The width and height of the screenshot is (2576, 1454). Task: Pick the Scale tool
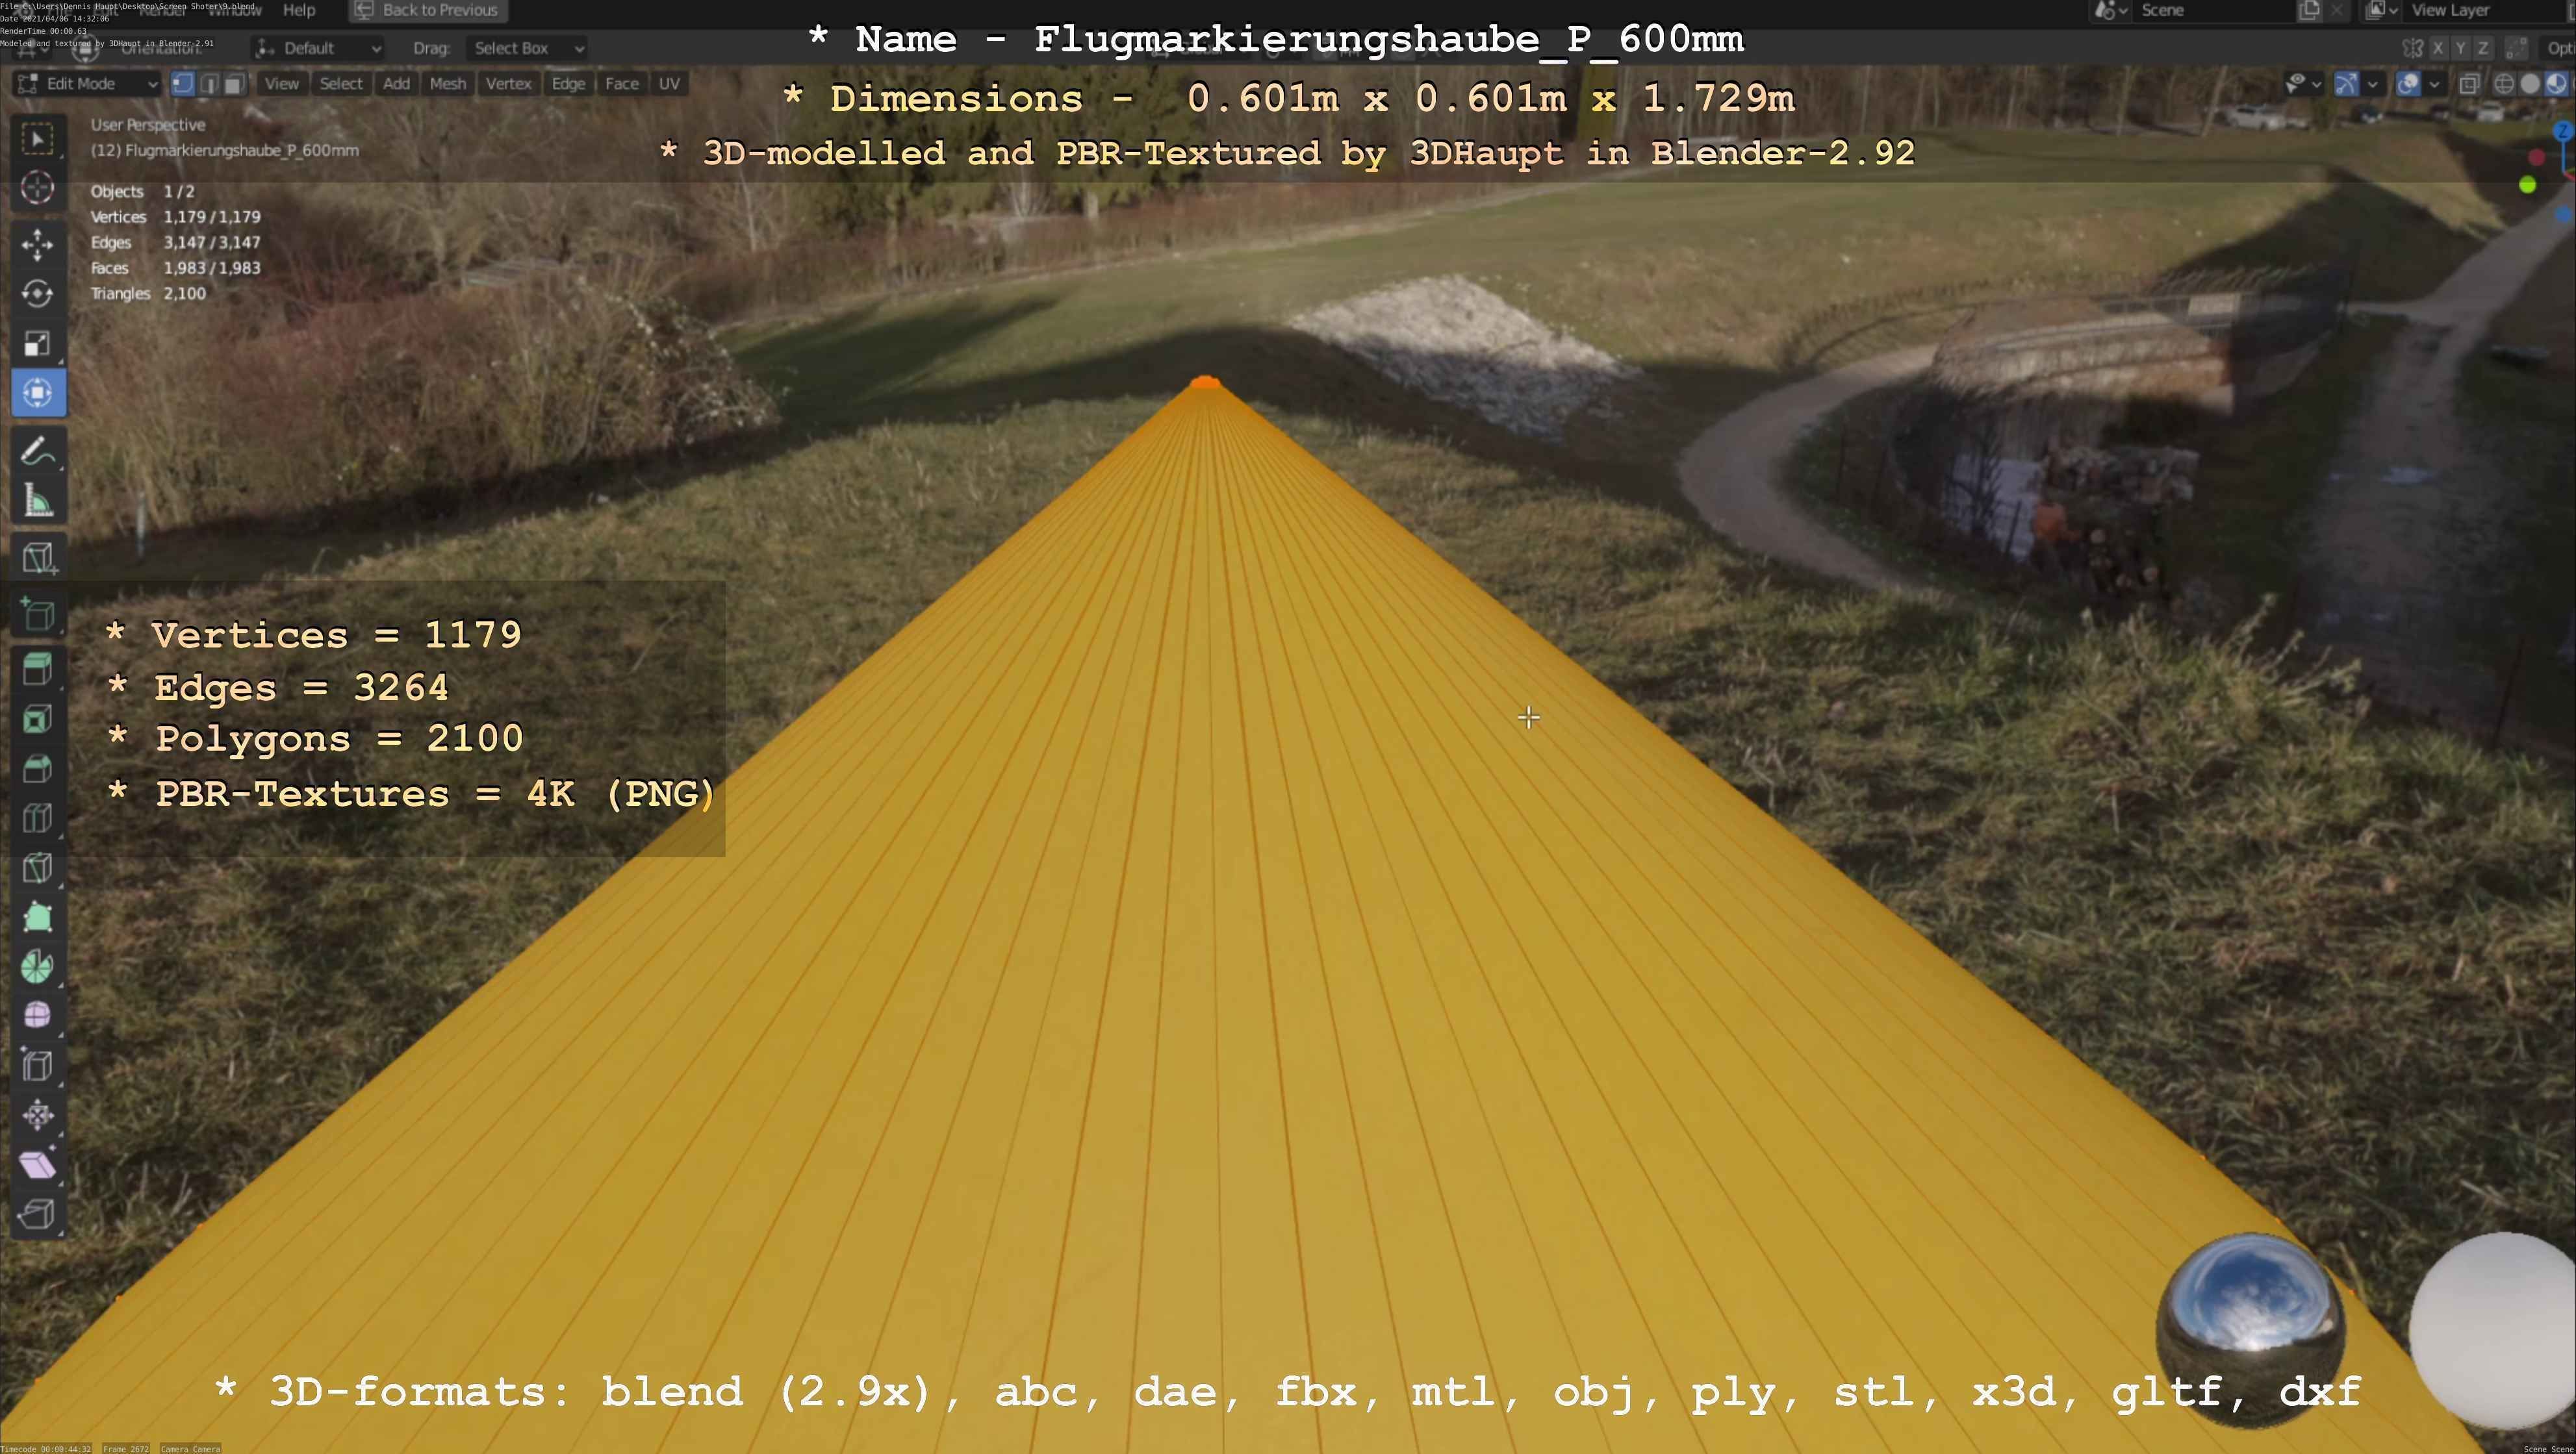tap(38, 344)
